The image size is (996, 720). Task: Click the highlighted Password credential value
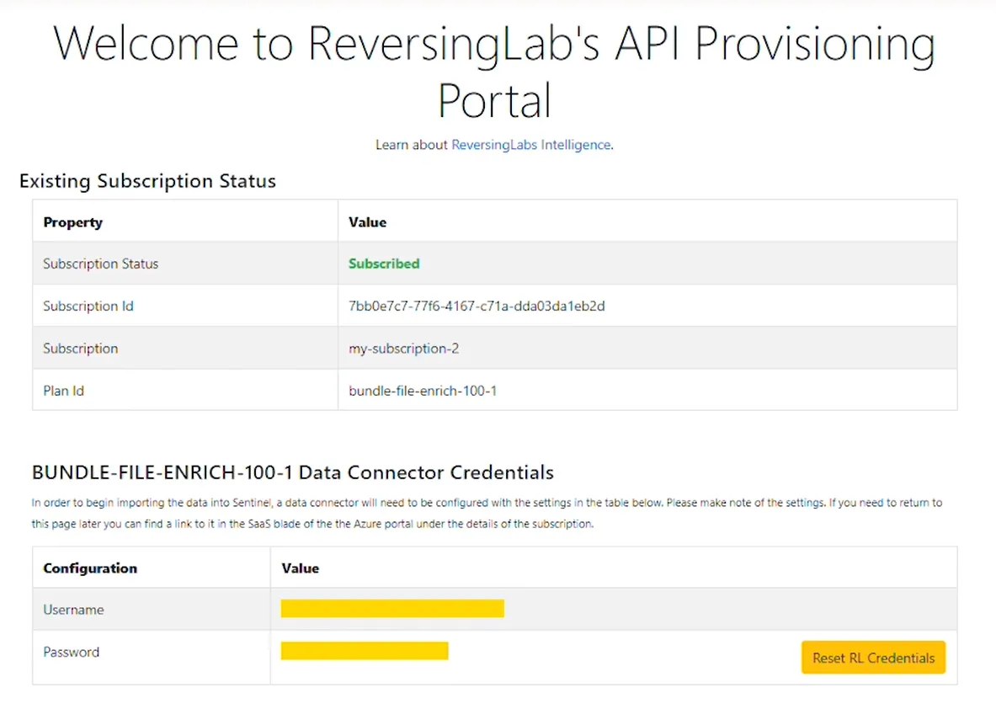pyautogui.click(x=364, y=650)
